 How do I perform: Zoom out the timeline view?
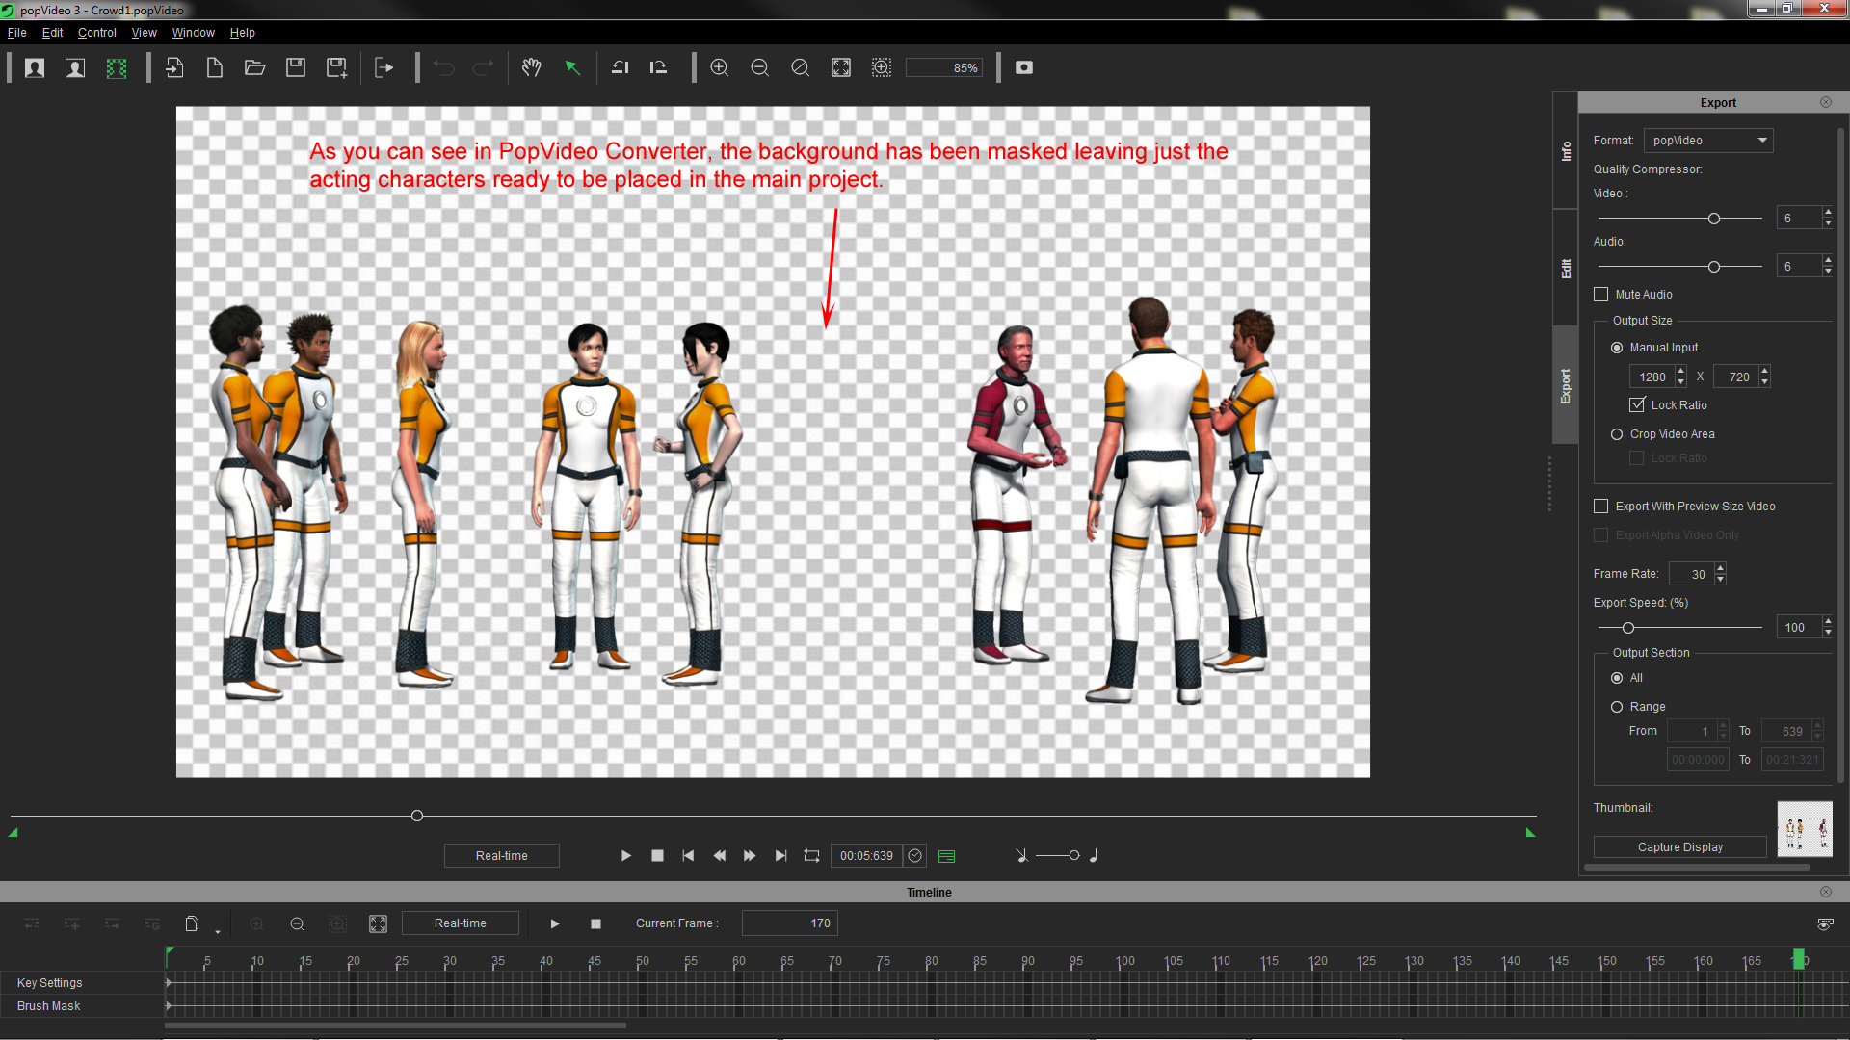(x=297, y=923)
